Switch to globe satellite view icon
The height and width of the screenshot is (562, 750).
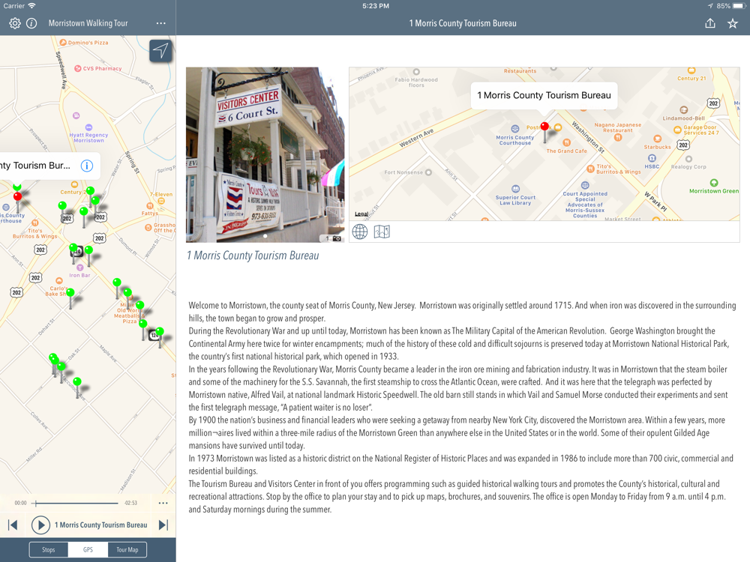click(360, 232)
